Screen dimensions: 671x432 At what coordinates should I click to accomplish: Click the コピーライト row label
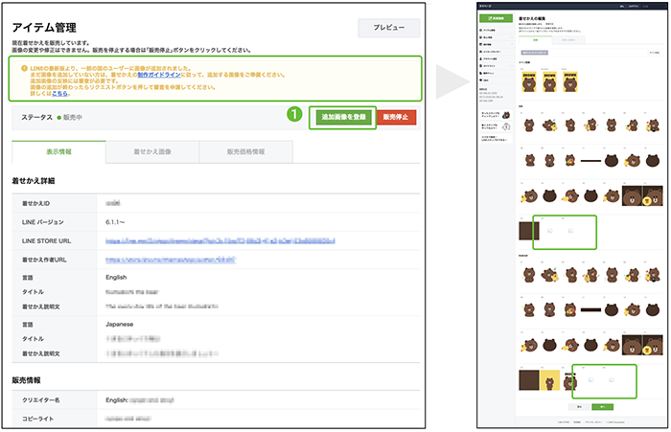pos(38,419)
